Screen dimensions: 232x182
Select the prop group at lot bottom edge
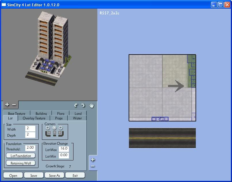click(160, 119)
